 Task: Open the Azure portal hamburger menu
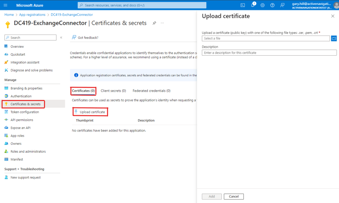coord(5,5)
